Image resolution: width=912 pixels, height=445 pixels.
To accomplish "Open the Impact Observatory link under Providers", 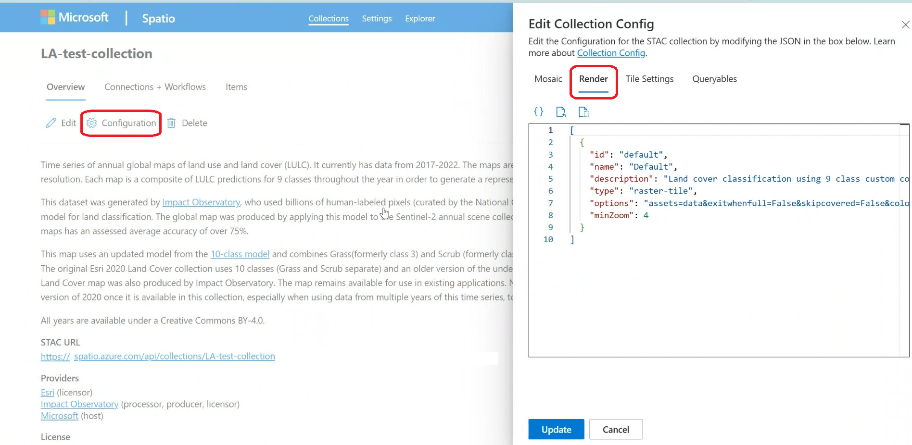I will pos(79,404).
